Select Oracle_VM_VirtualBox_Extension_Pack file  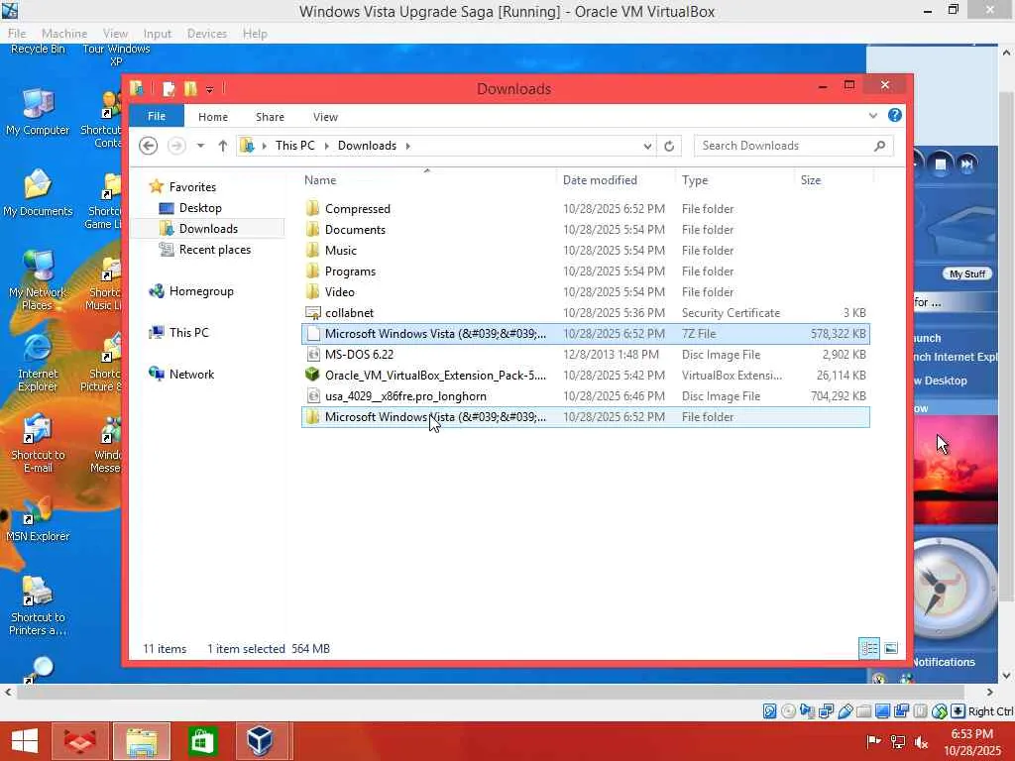pos(585,376)
